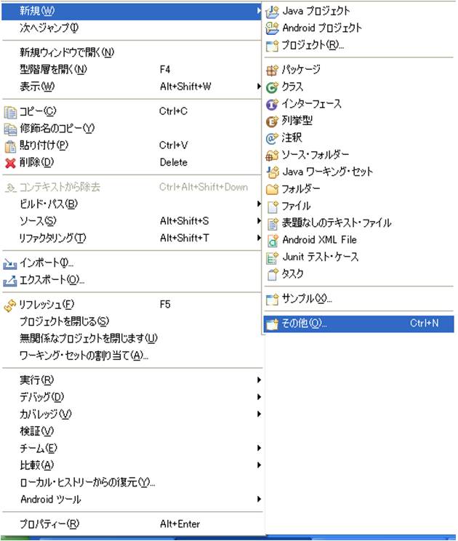Click the インポート icon
The width and height of the screenshot is (458, 541).
(x=9, y=264)
